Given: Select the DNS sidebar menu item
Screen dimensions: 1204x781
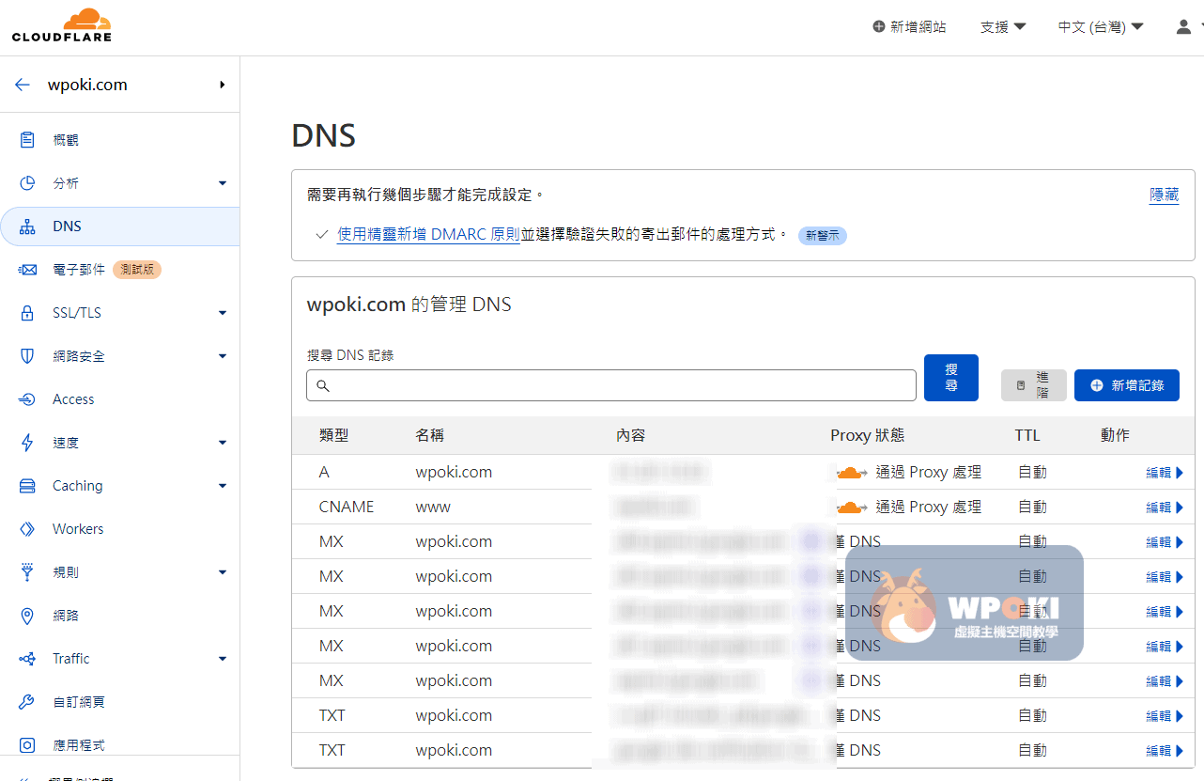Looking at the screenshot, I should 67,226.
